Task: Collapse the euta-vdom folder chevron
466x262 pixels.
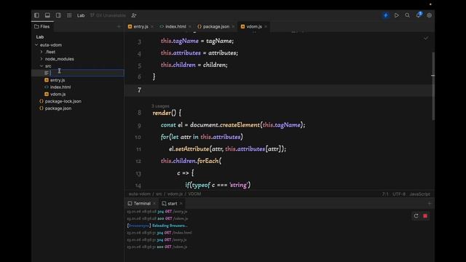Action: [36, 45]
